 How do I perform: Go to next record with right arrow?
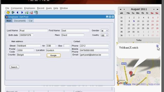pyautogui.click(x=22, y=13)
